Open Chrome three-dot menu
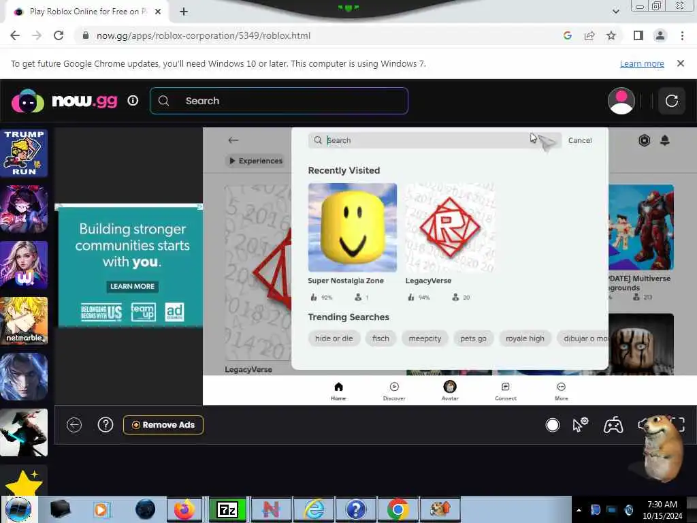This screenshot has width=697, height=523. point(682,35)
